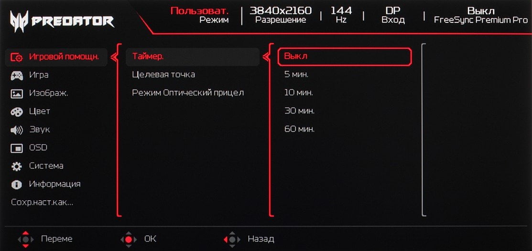Click the Назад joystick navigation icon

[x=232, y=240]
